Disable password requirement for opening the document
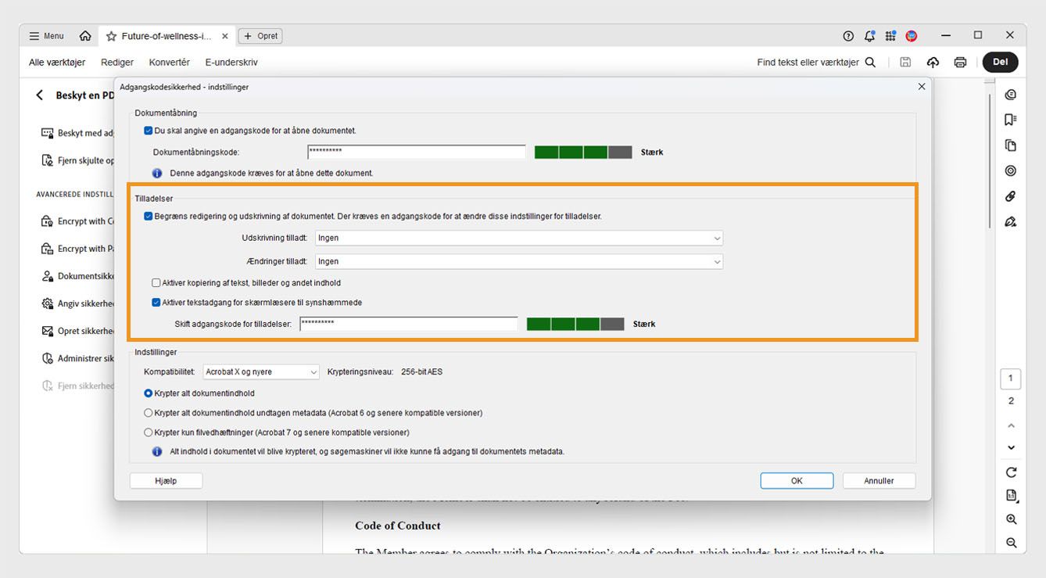This screenshot has height=578, width=1046. pos(148,131)
